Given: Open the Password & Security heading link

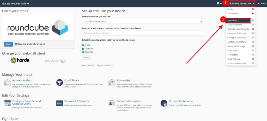Looking at the screenshot, I should pyautogui.click(x=77, y=101).
